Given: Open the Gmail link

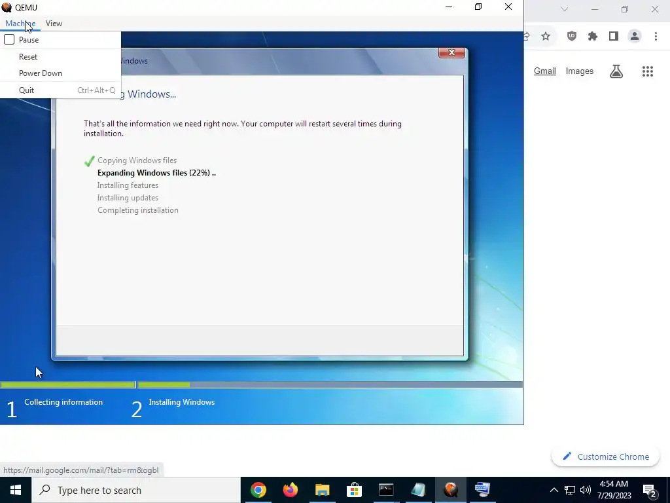Looking at the screenshot, I should point(545,71).
